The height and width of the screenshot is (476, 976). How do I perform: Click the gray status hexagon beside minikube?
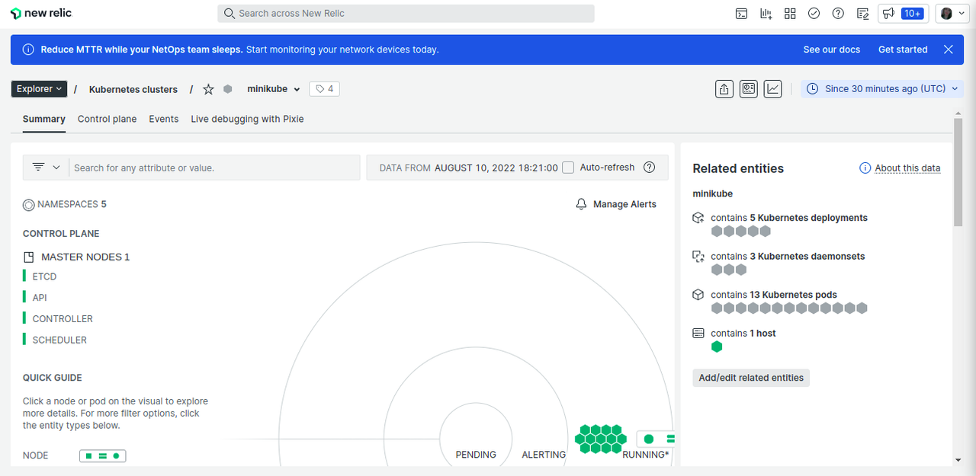click(x=227, y=89)
